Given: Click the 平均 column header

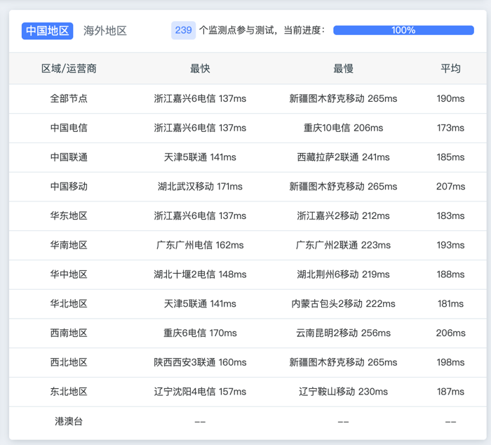Looking at the screenshot, I should coord(450,68).
